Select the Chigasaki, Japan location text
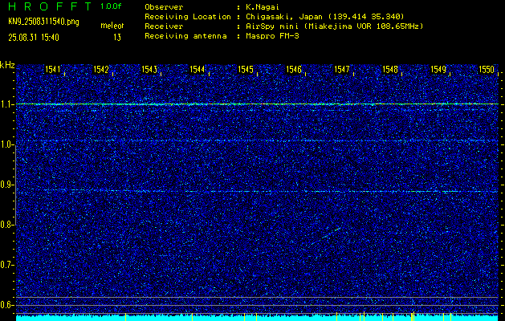The height and width of the screenshot is (321, 505). 325,16
